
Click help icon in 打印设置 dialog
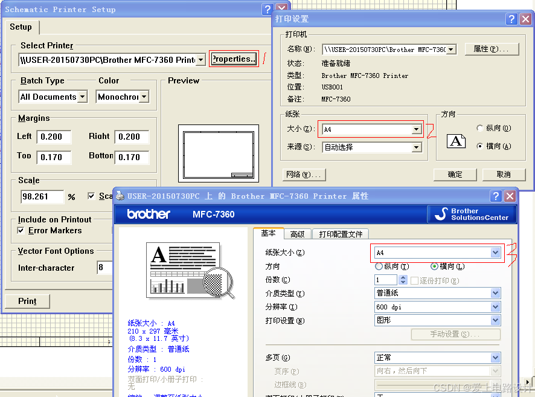click(x=511, y=19)
